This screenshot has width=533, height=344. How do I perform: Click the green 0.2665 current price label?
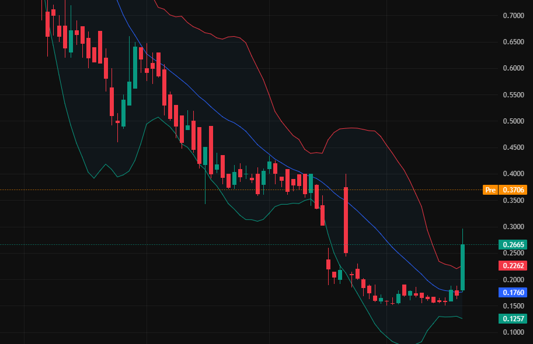pyautogui.click(x=513, y=244)
